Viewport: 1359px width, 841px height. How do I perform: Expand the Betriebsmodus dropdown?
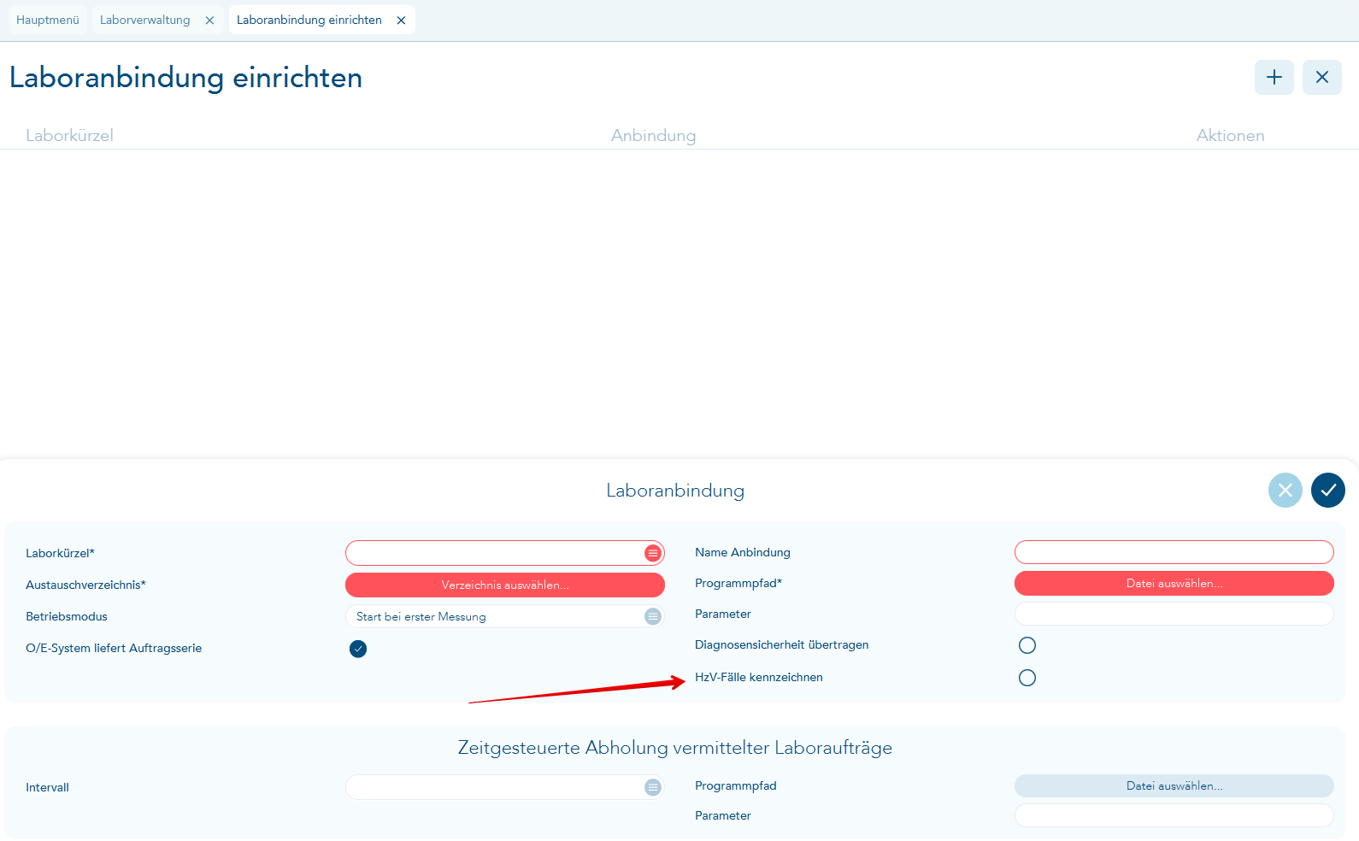pos(653,616)
